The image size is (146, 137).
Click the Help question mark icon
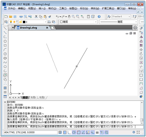[x=99, y=17]
